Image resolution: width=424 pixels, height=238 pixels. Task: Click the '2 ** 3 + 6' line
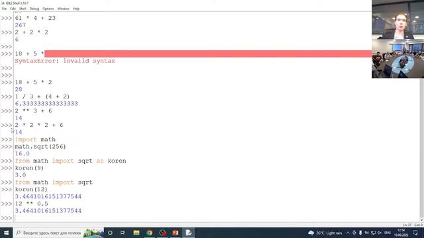[x=33, y=111]
